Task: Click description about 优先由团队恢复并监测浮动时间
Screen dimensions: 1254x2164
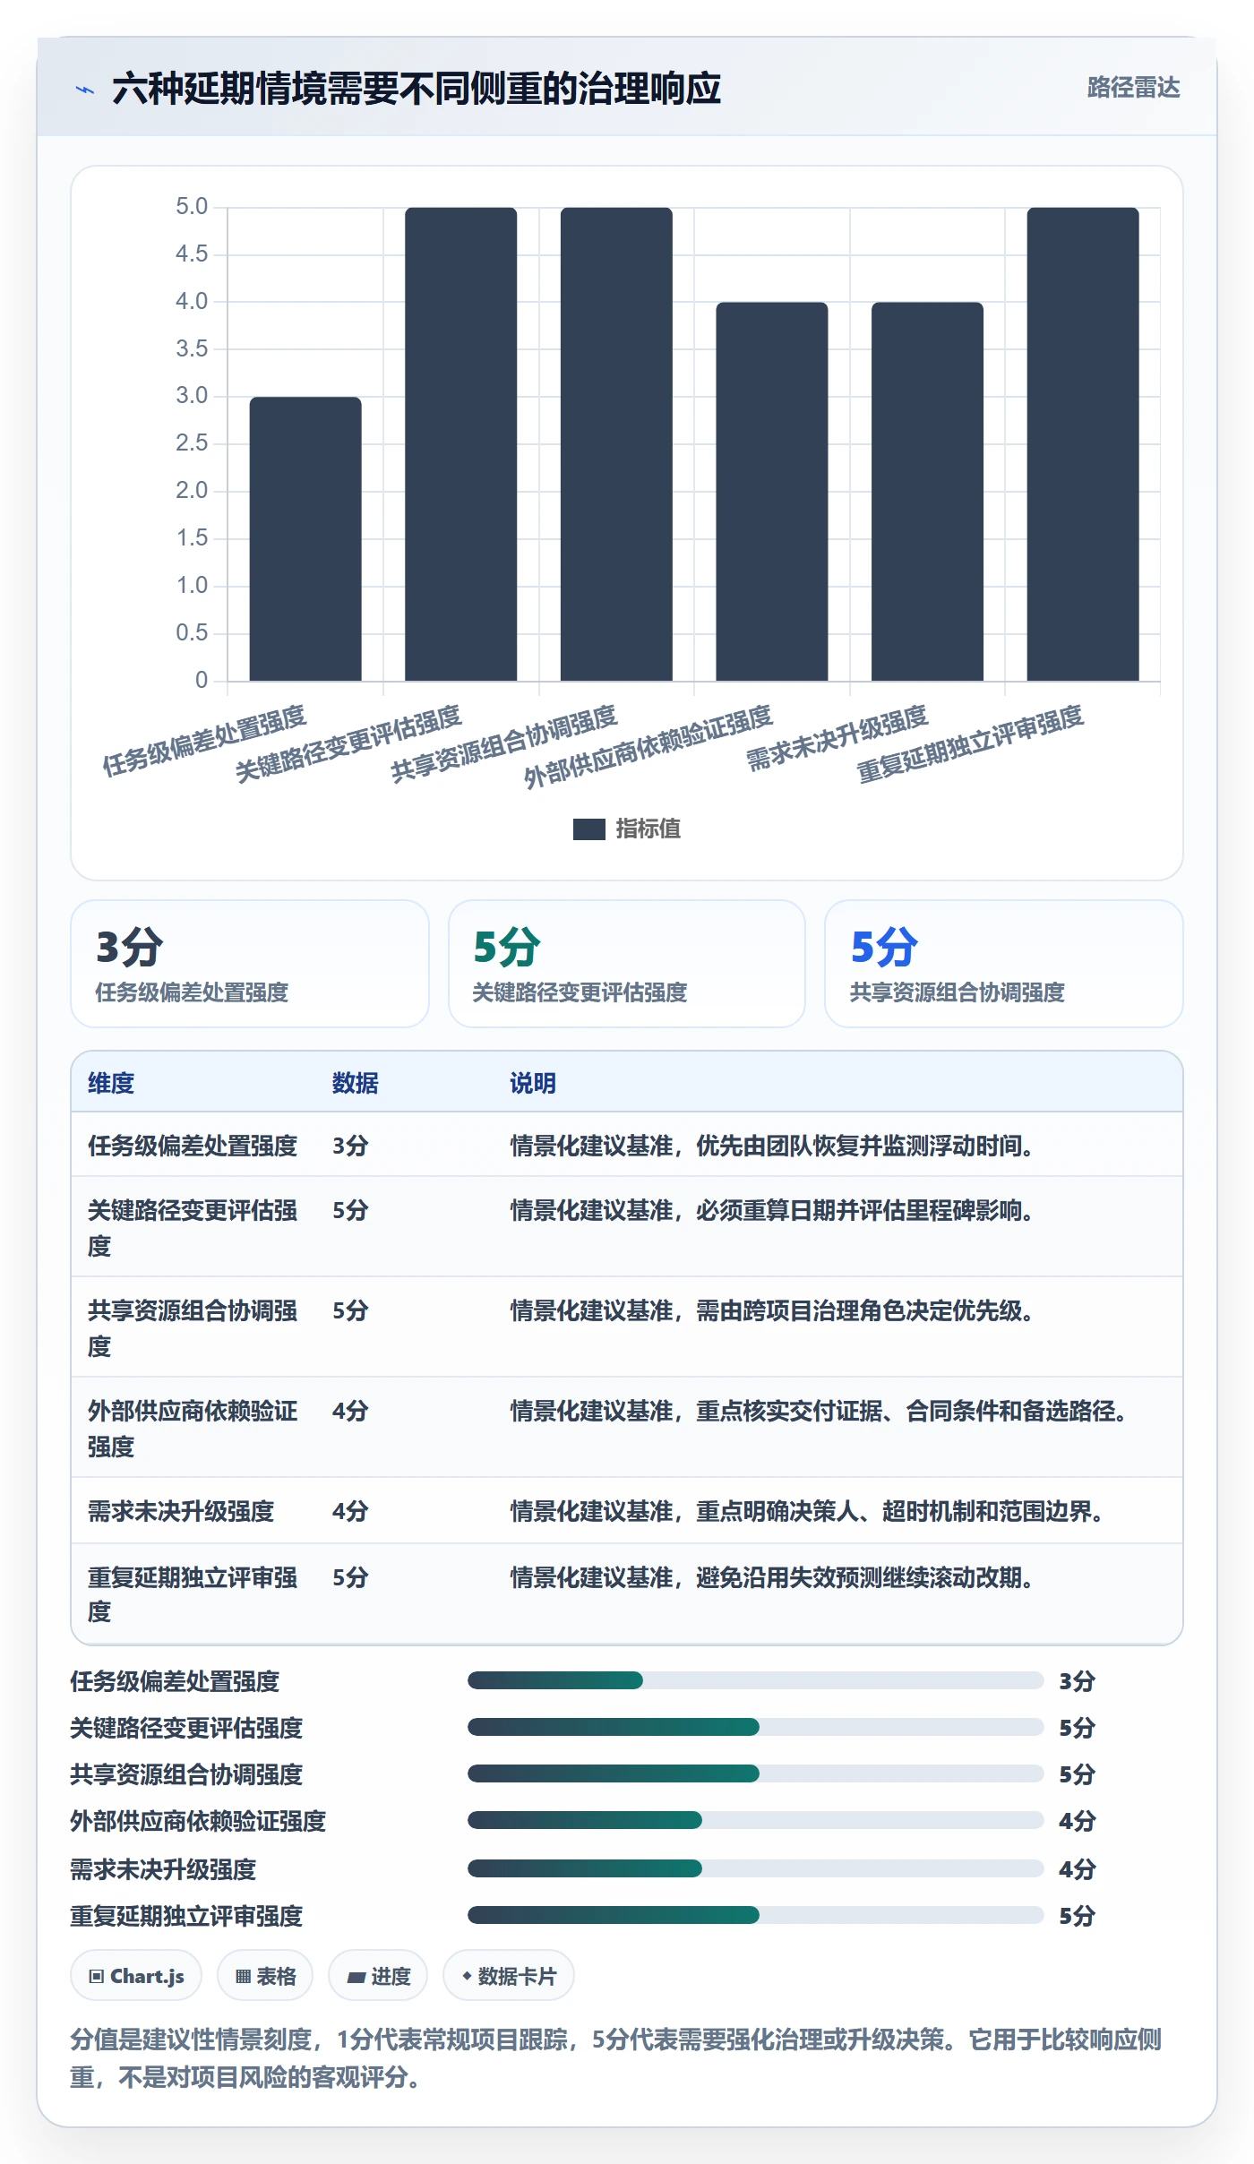Action: (x=772, y=1146)
